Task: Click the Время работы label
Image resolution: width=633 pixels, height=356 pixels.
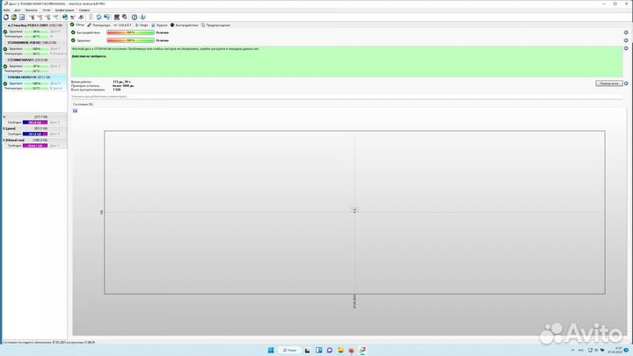Action: (81, 82)
